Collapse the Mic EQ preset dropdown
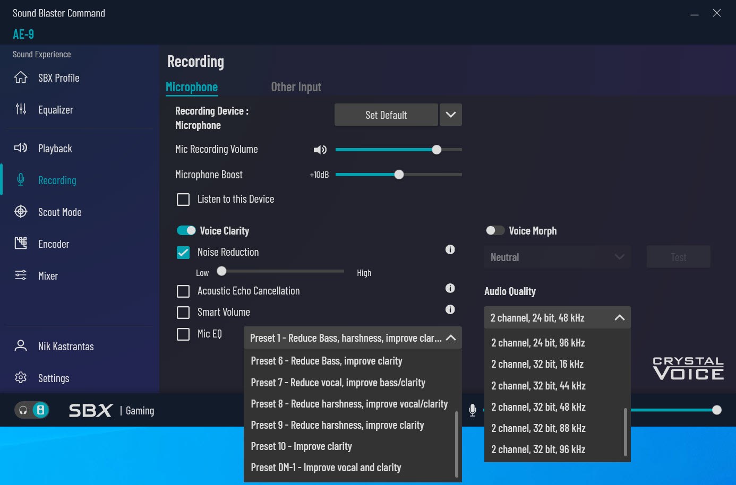 point(451,337)
